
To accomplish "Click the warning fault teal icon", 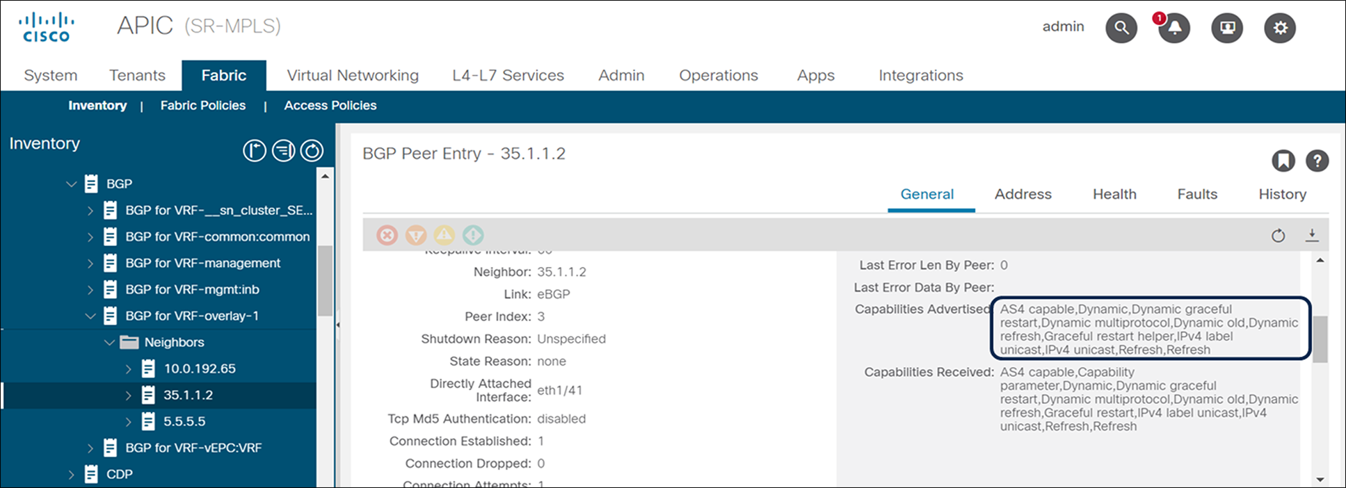I will [x=473, y=235].
